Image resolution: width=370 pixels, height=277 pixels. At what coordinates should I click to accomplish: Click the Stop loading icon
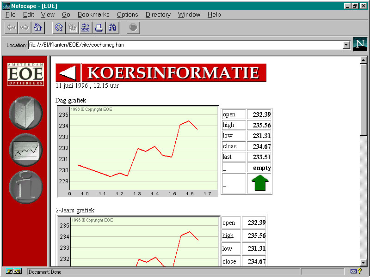[133, 28]
